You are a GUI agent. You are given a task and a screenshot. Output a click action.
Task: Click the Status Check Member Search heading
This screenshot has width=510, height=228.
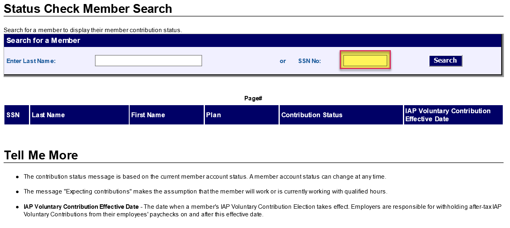88,8
